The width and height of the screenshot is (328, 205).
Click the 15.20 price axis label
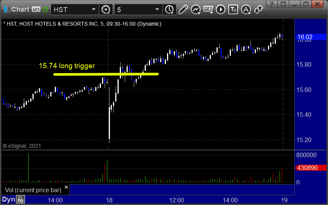coord(304,140)
